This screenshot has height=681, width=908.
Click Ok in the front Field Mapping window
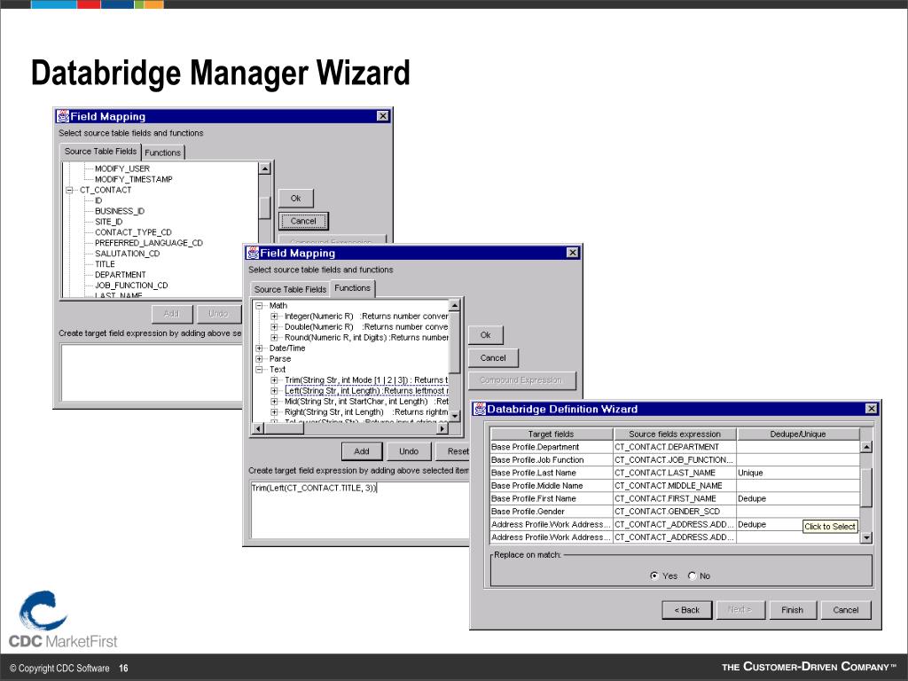485,334
